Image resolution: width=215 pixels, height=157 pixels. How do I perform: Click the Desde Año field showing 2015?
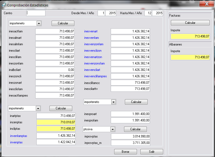pos(111,13)
